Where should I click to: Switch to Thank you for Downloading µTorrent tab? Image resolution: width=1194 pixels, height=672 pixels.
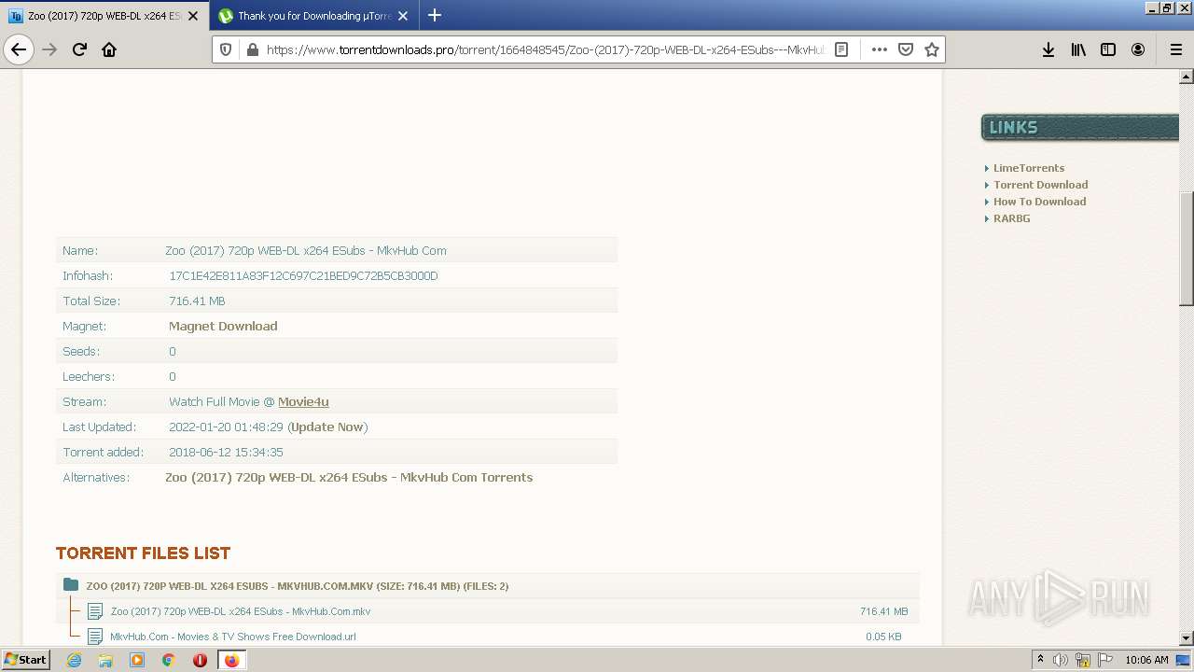313,16
